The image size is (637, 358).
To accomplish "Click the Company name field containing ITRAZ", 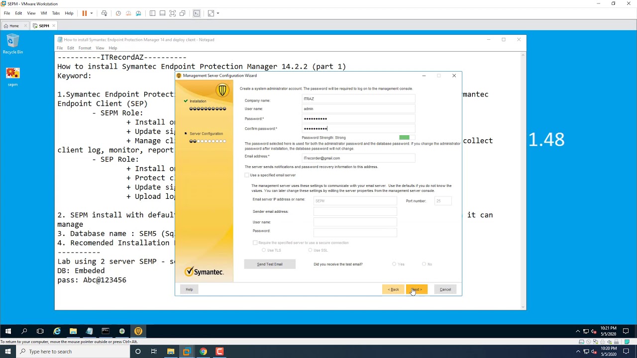I will tap(358, 99).
